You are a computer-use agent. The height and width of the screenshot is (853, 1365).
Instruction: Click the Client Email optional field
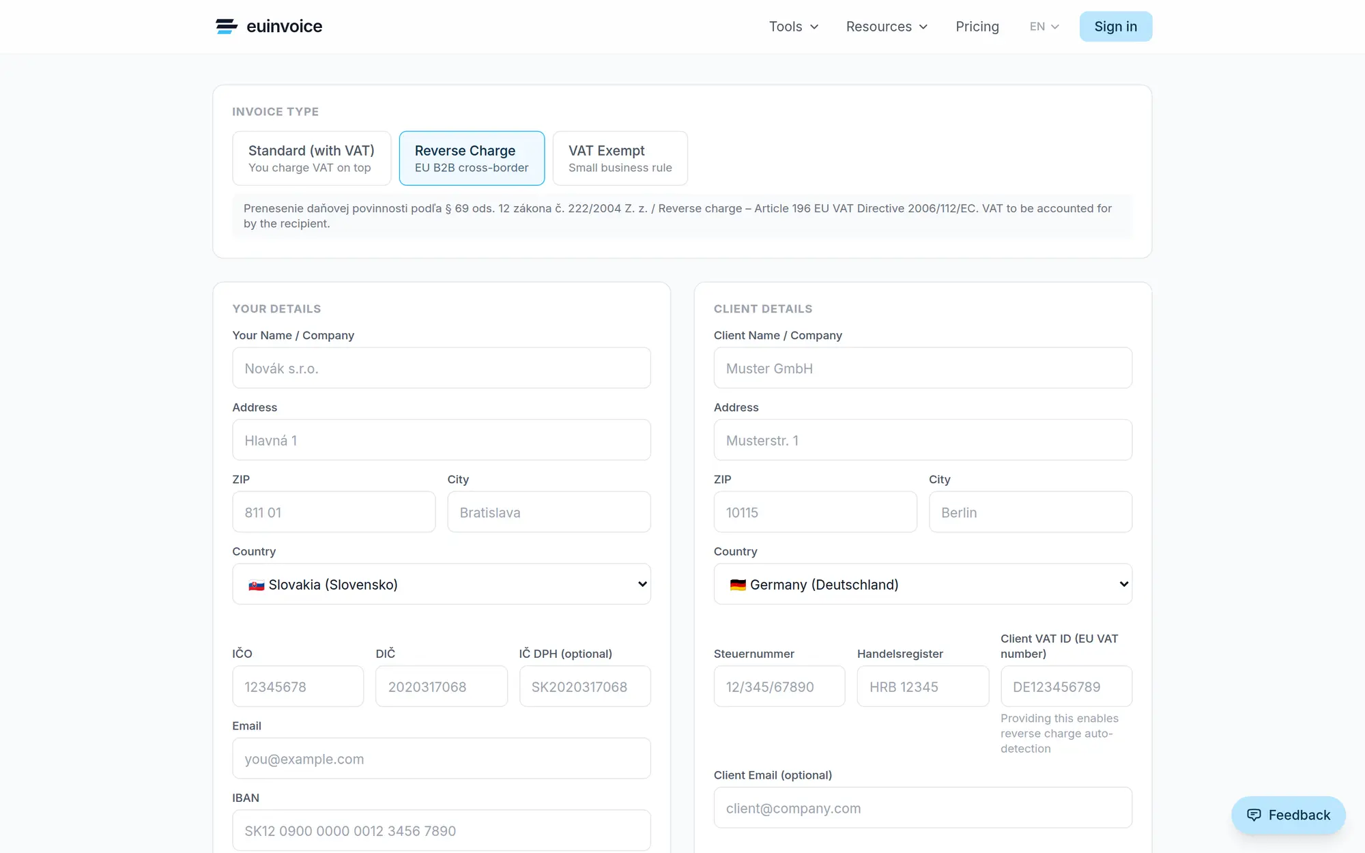(x=923, y=808)
